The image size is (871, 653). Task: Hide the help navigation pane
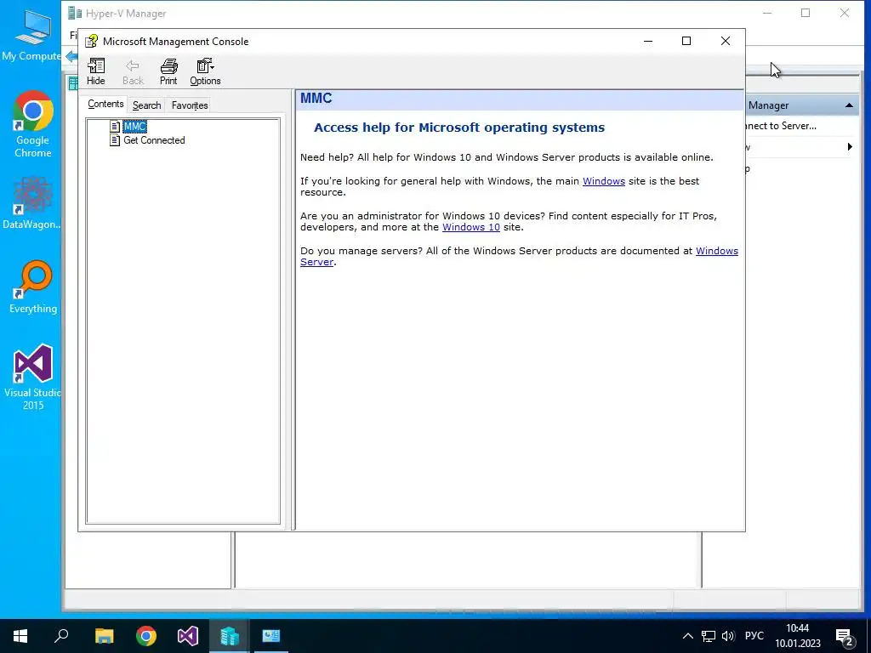pos(95,71)
